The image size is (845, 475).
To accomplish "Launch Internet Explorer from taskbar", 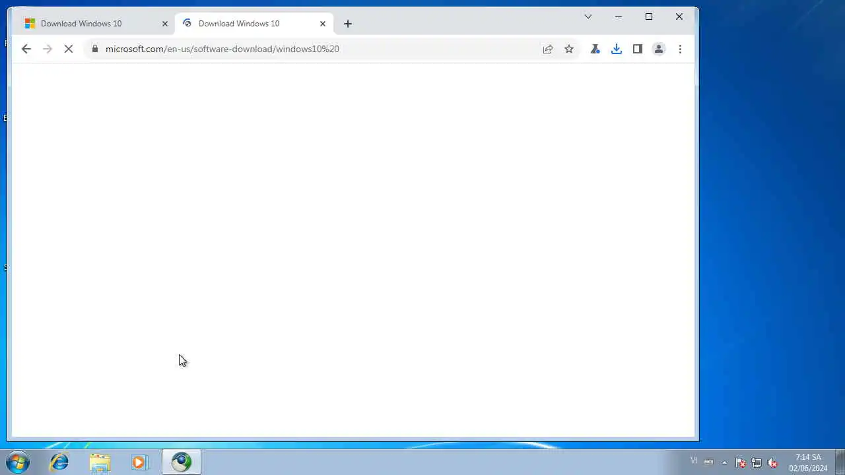I will click(59, 462).
